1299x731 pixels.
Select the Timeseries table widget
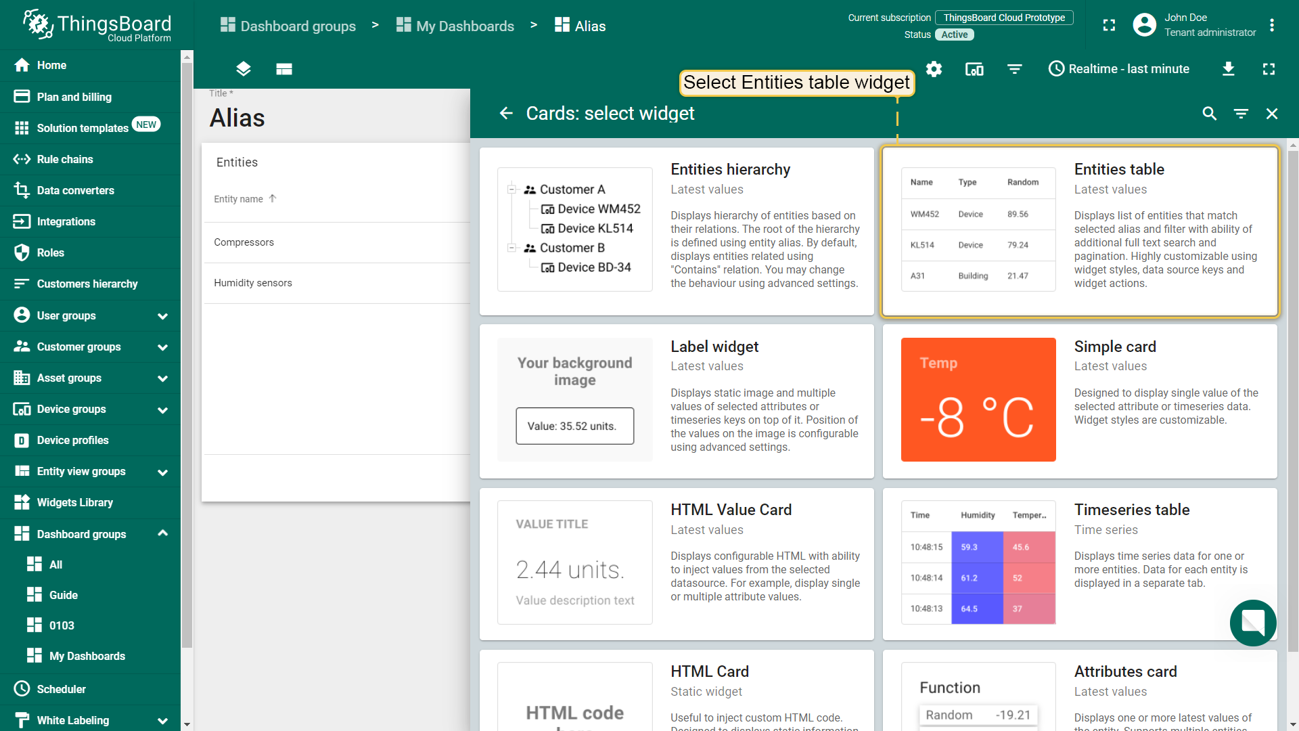coord(1080,564)
